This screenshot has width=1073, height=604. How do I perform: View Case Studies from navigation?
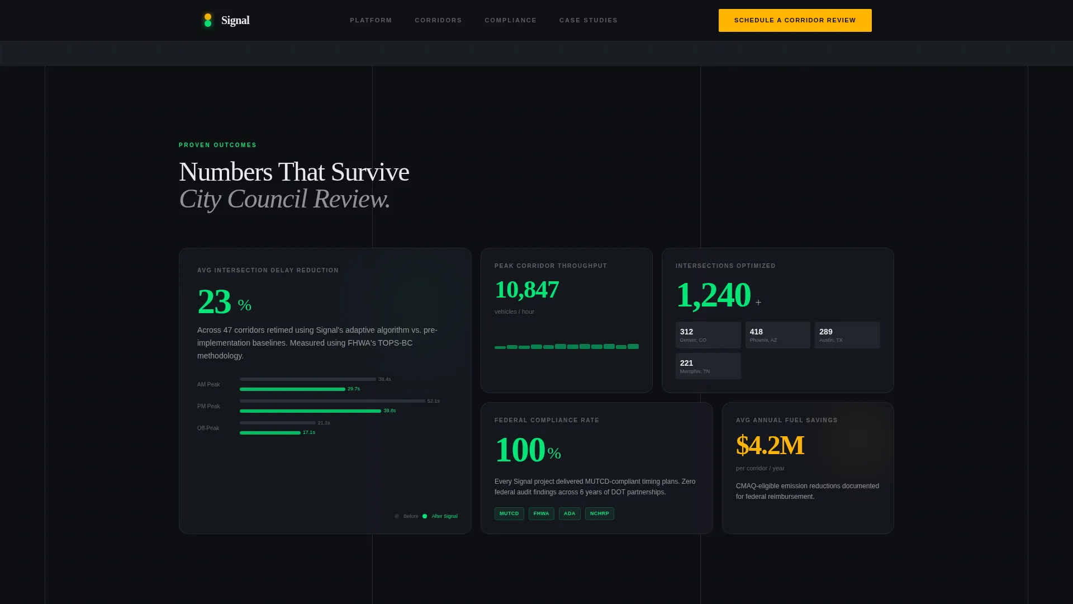pyautogui.click(x=588, y=20)
